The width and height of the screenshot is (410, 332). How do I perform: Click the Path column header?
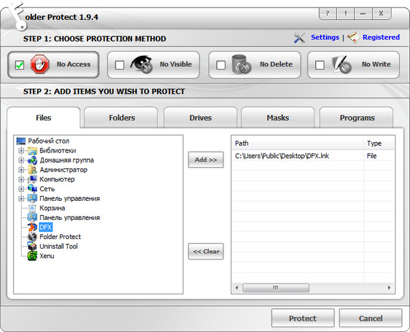click(298, 143)
